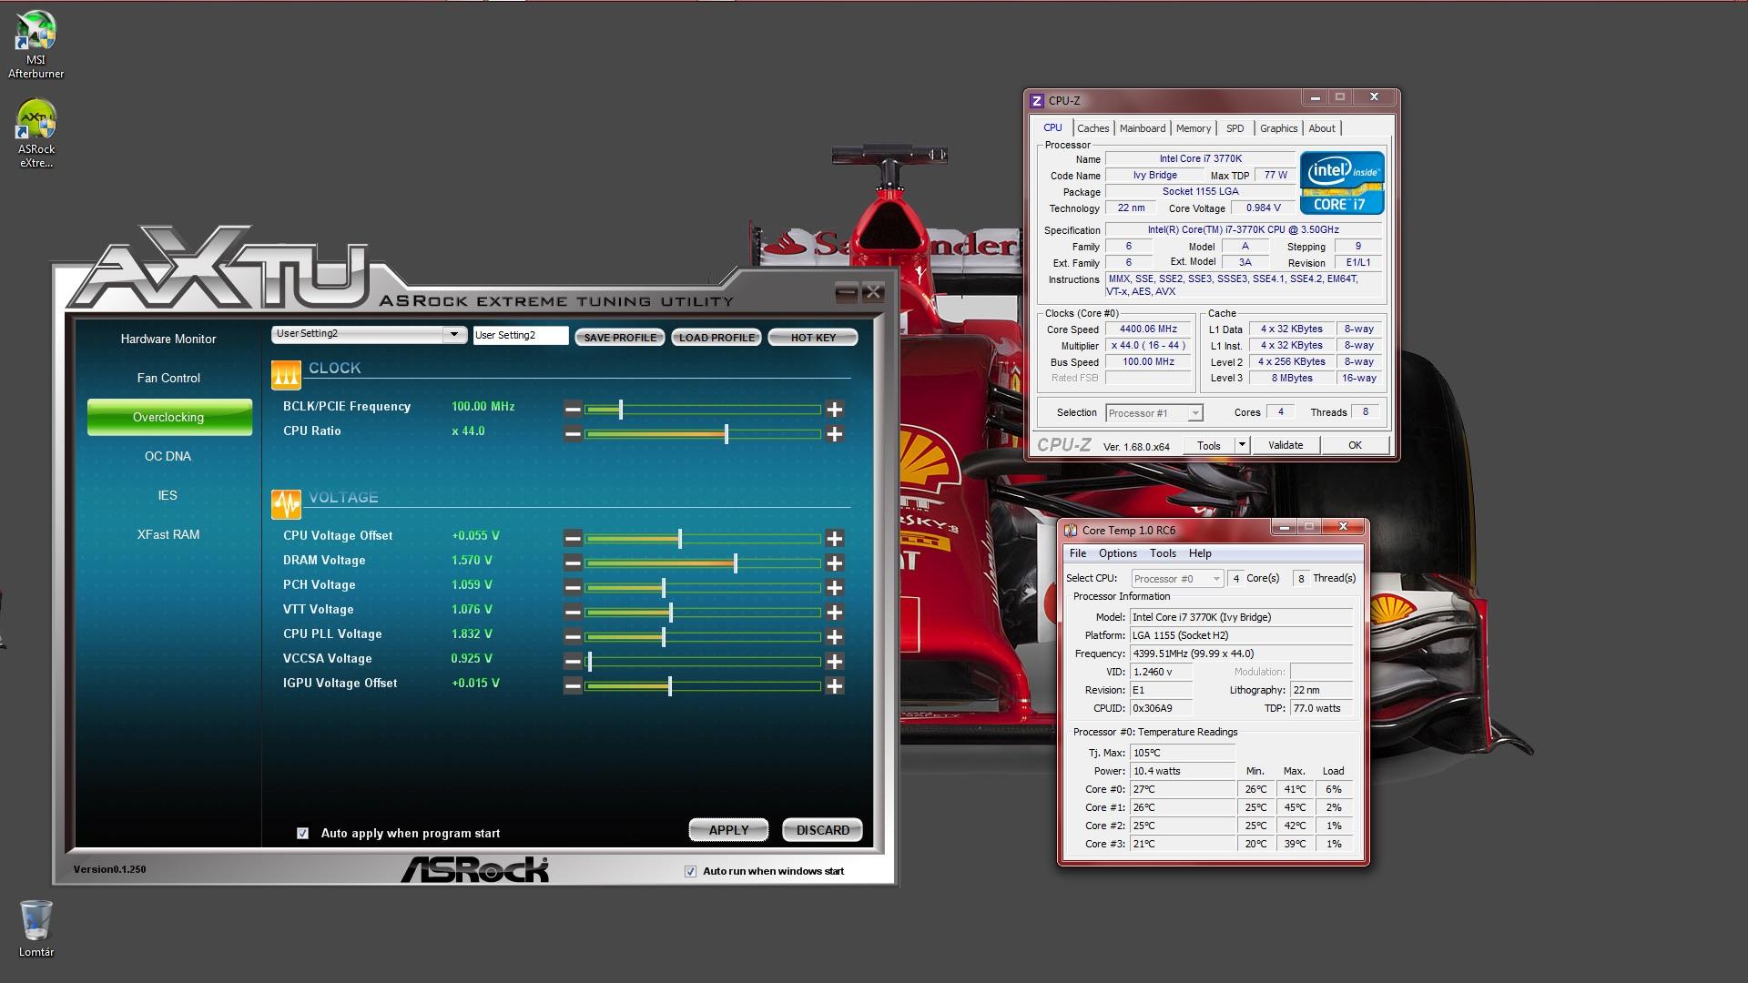Viewport: 1748px width, 983px height.
Task: Click the DRAM Voltage slider handle
Action: tap(736, 563)
